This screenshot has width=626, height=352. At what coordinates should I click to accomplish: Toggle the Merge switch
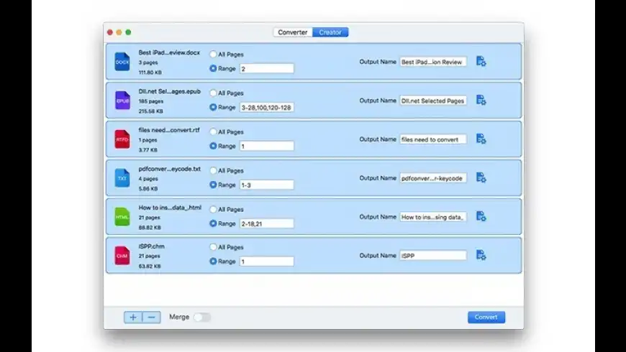pyautogui.click(x=202, y=318)
